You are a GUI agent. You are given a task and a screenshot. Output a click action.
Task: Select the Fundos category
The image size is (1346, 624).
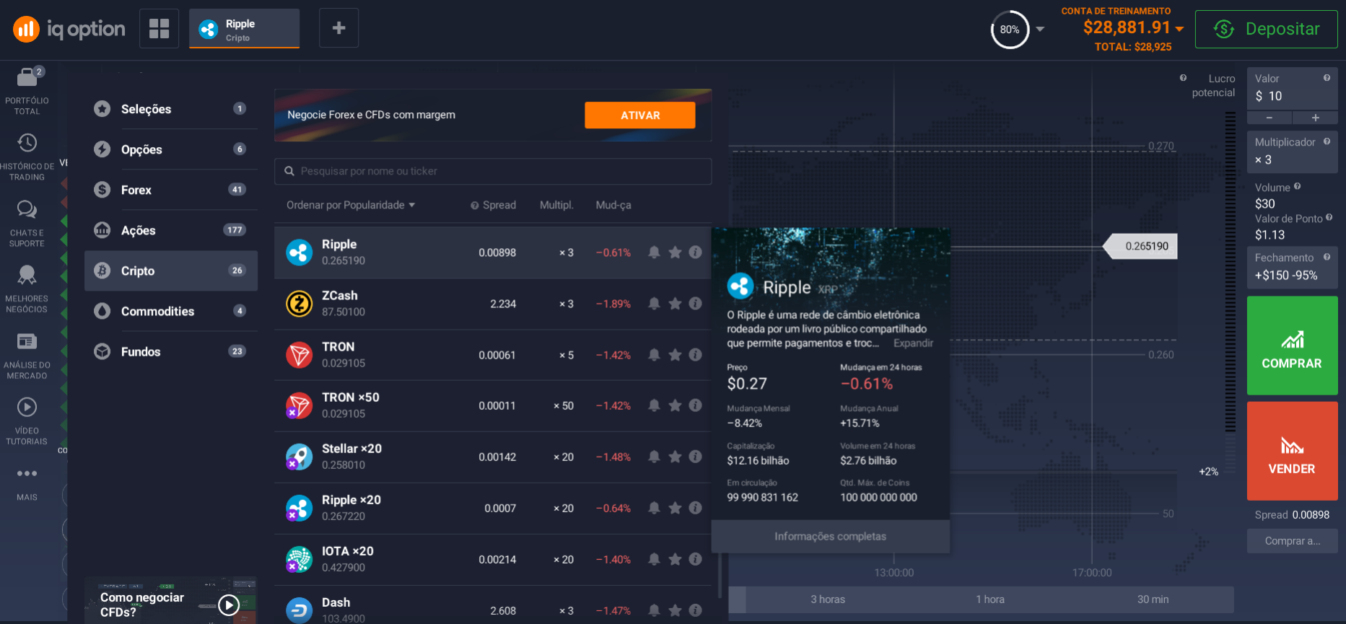(x=171, y=351)
